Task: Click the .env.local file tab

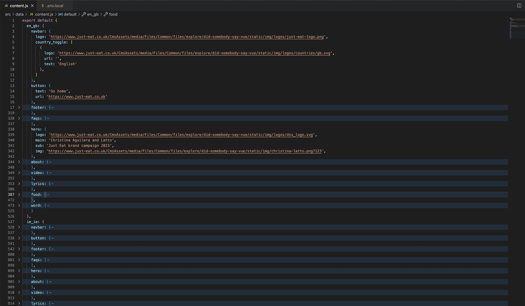Action: [x=56, y=5]
